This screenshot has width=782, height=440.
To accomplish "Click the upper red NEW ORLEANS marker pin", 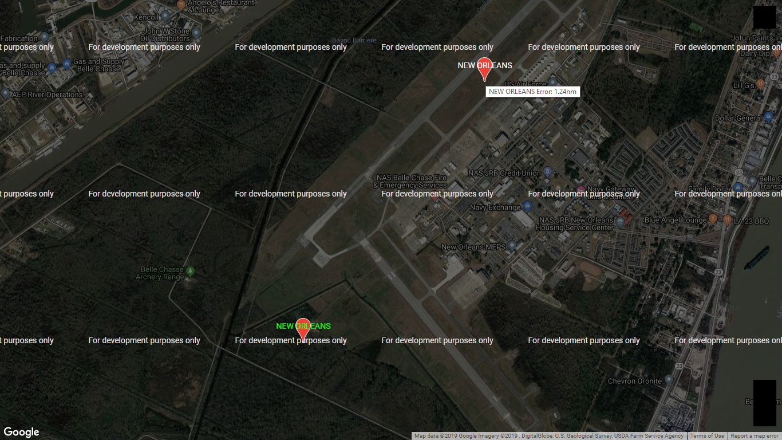I will click(485, 68).
